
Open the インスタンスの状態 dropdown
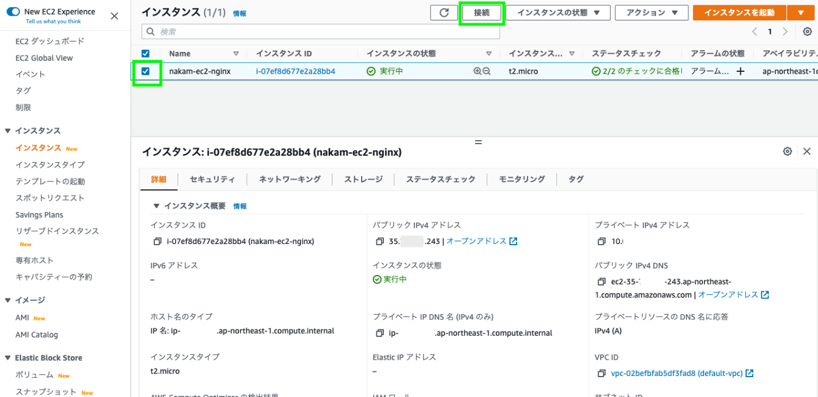[x=558, y=13]
